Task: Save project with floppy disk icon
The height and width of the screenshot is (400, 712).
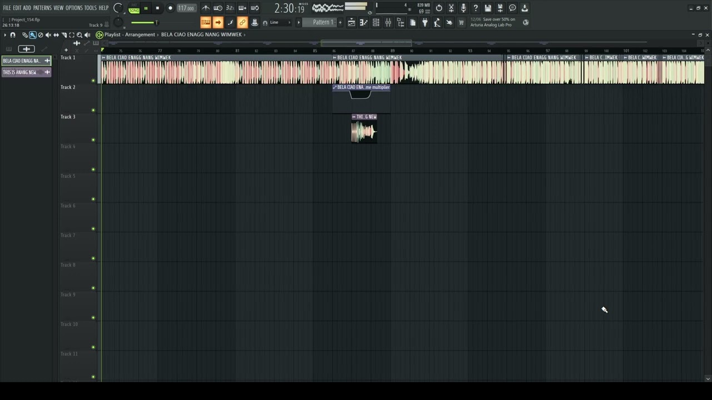Action: [x=488, y=8]
